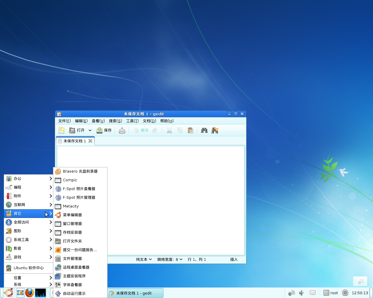Open the 文档(D) menu
The height and width of the screenshot is (298, 373).
[149, 121]
